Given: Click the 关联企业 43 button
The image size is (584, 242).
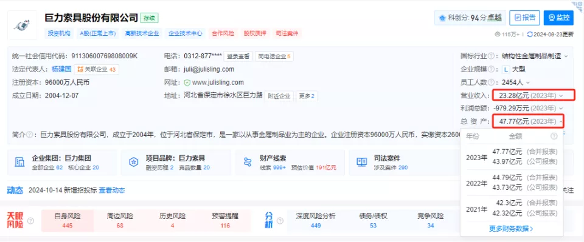Looking at the screenshot, I should (97, 69).
